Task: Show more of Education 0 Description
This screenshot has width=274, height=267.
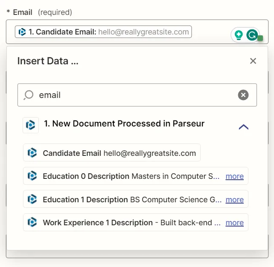Action: [x=234, y=176]
